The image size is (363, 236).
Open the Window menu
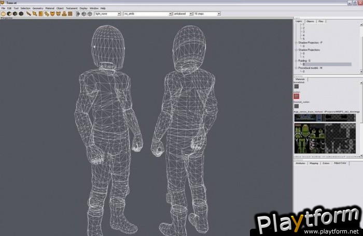pos(94,8)
